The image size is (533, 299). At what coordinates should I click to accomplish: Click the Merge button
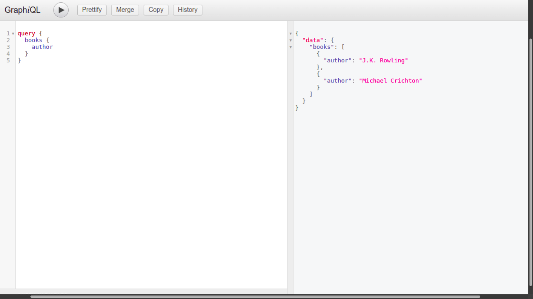[x=125, y=10]
